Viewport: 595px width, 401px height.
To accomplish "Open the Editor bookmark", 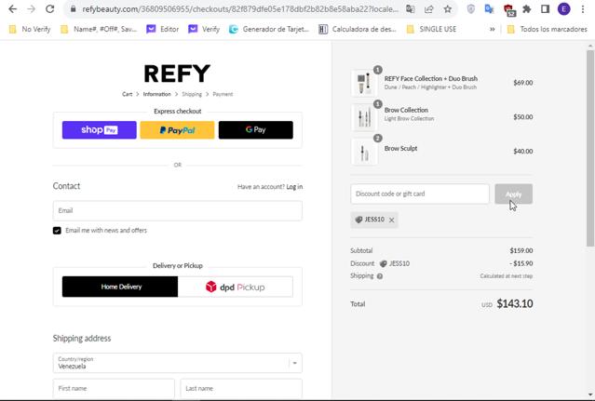I will [162, 29].
